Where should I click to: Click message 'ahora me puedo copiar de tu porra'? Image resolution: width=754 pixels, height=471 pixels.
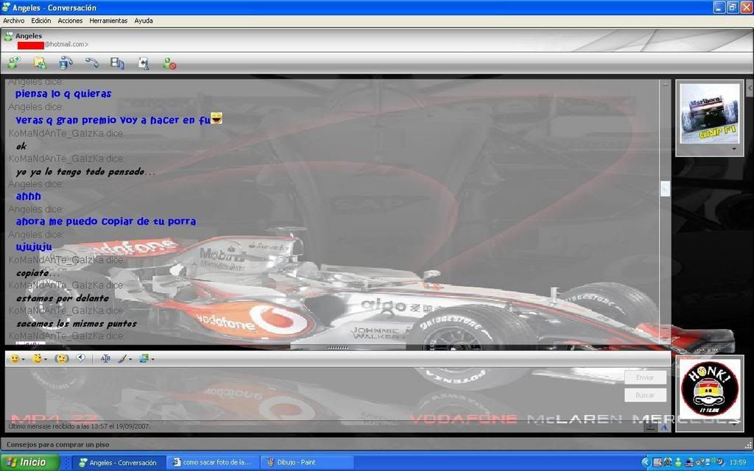pyautogui.click(x=106, y=222)
